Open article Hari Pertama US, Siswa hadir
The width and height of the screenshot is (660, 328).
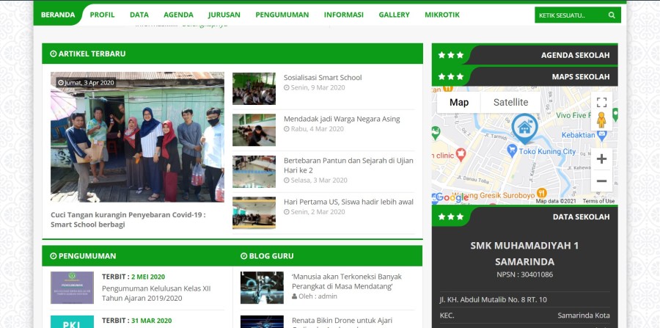(x=348, y=202)
